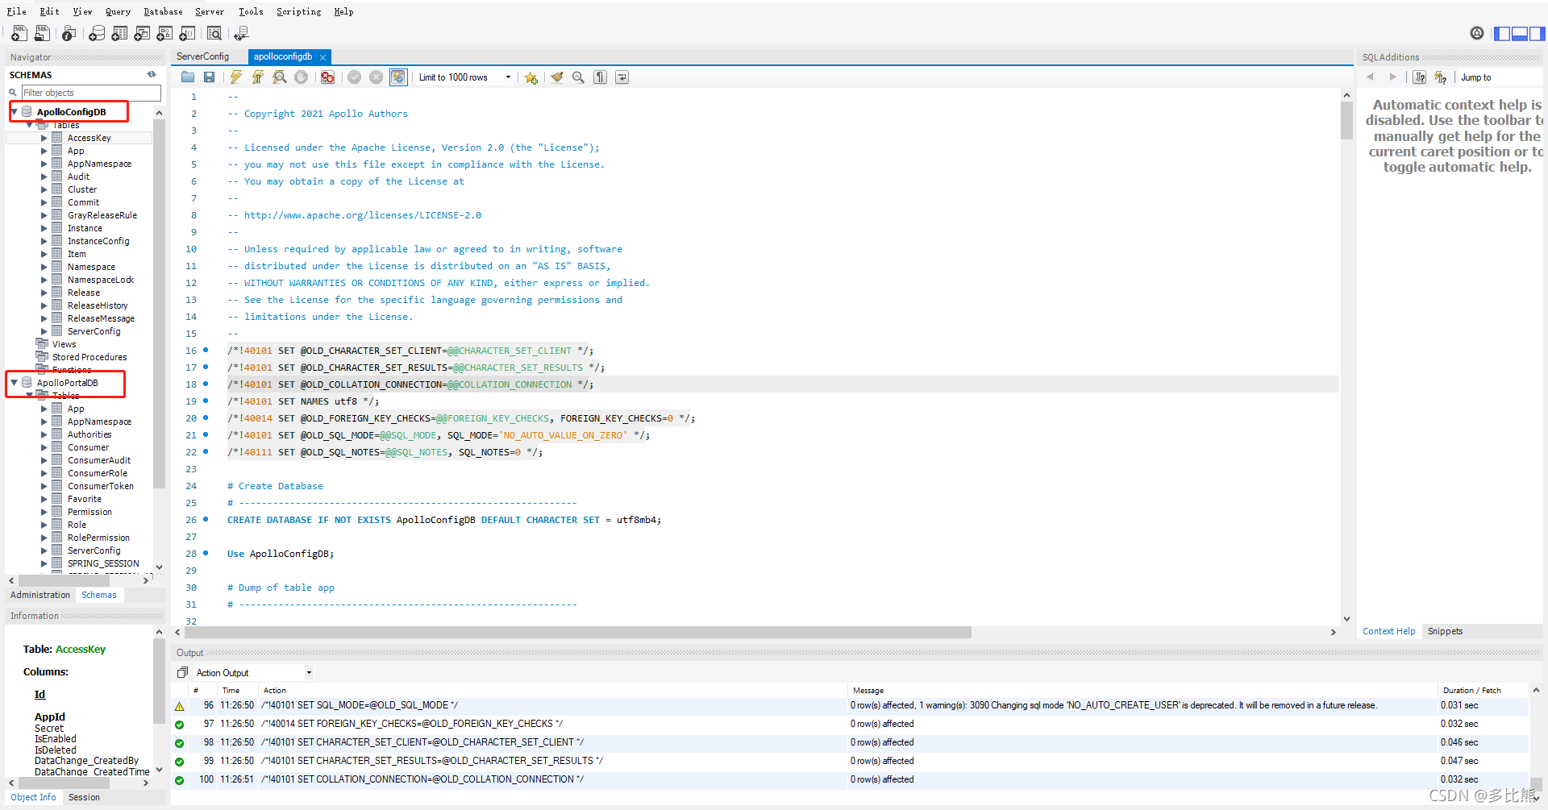Expand the ConsumerToken table
This screenshot has width=1548, height=810.
(44, 486)
